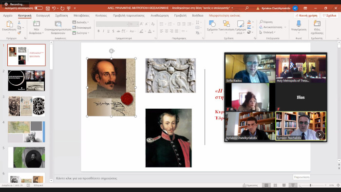Open the Εισαγωγή (Insert) tab
Image resolution: width=341 pixels, height=192 pixels.
[43, 16]
